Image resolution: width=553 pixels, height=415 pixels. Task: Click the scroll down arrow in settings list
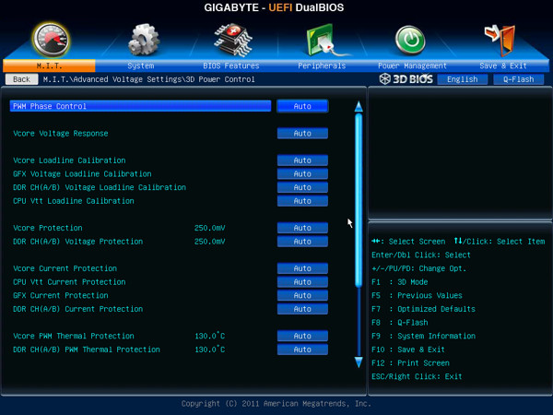click(359, 362)
